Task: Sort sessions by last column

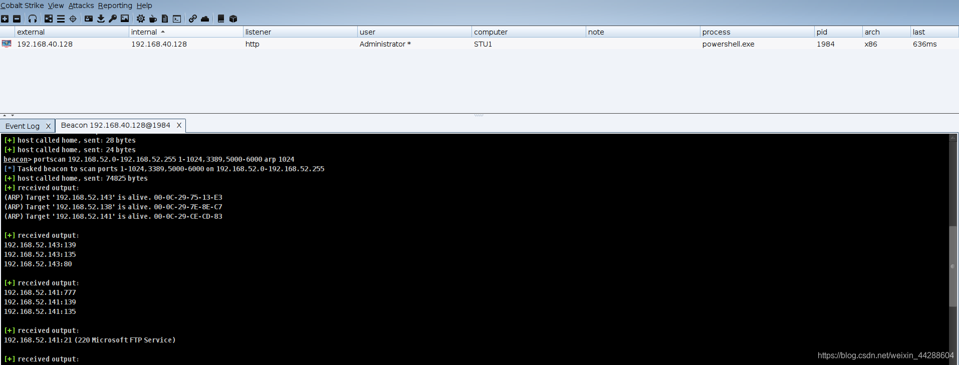Action: pos(934,32)
